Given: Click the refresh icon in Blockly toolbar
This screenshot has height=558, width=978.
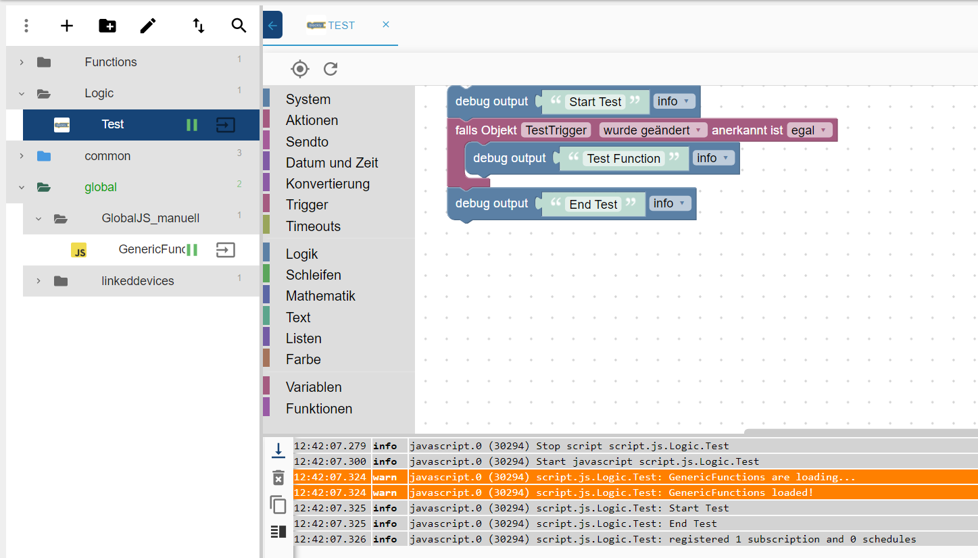Looking at the screenshot, I should (x=331, y=69).
